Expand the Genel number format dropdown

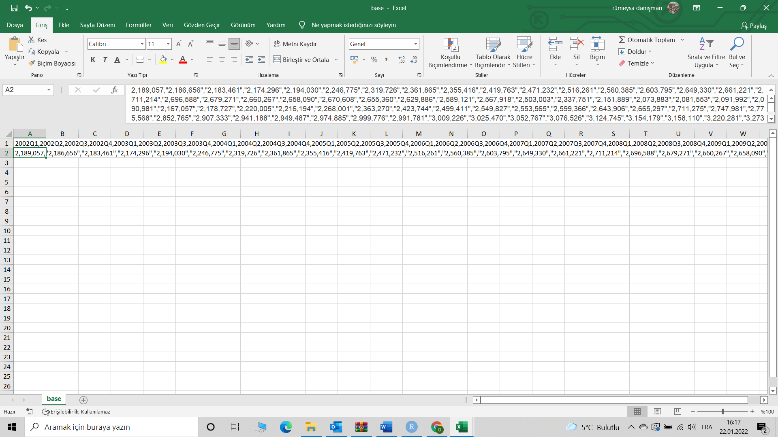point(415,44)
